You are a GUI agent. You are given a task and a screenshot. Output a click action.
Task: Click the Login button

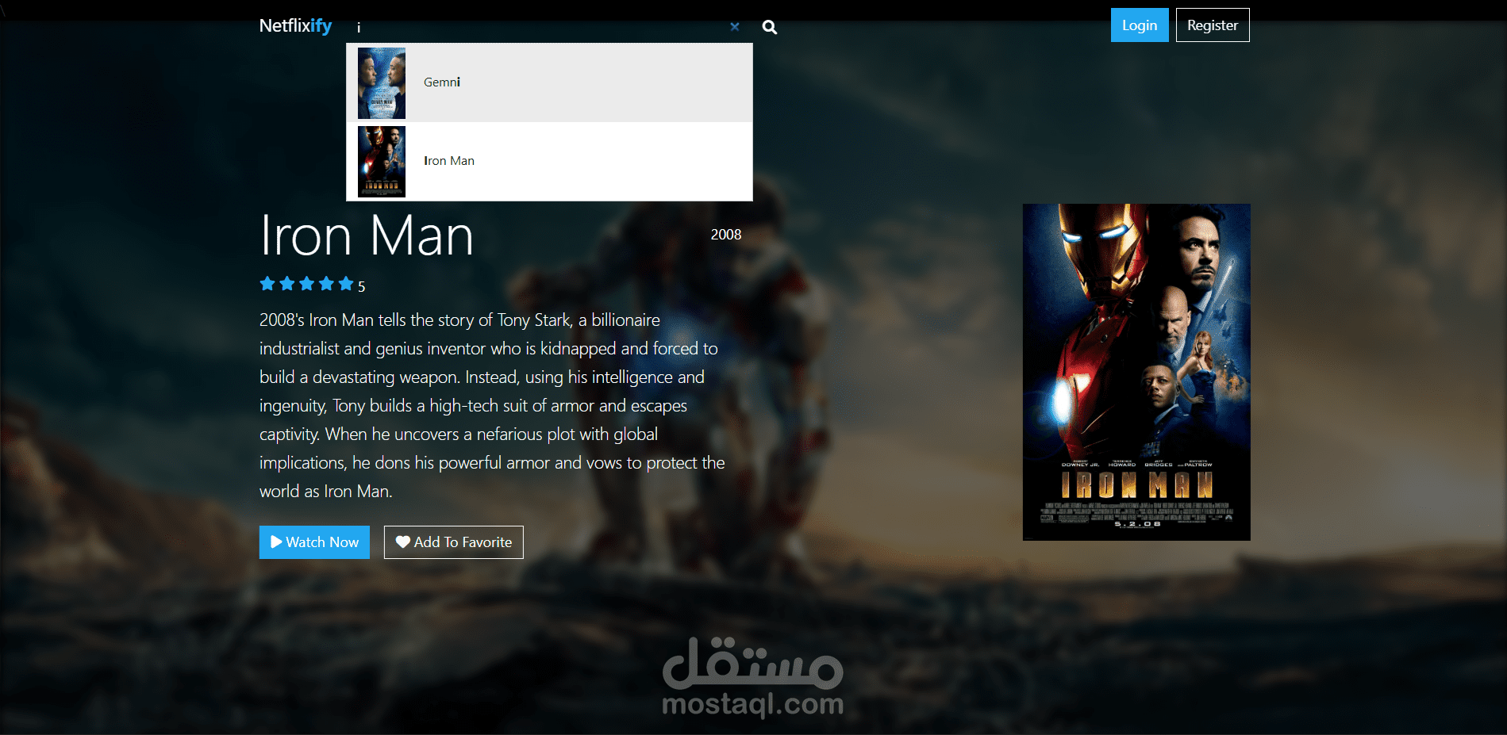1140,25
